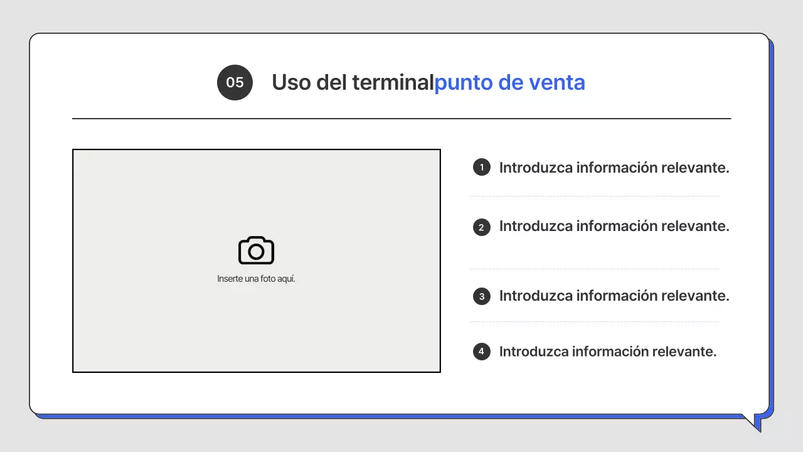Select the numbered badge 2 circle
This screenshot has width=803, height=452.
481,227
